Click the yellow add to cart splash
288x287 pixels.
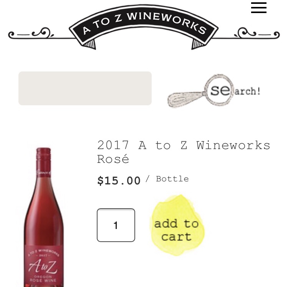[177, 225]
